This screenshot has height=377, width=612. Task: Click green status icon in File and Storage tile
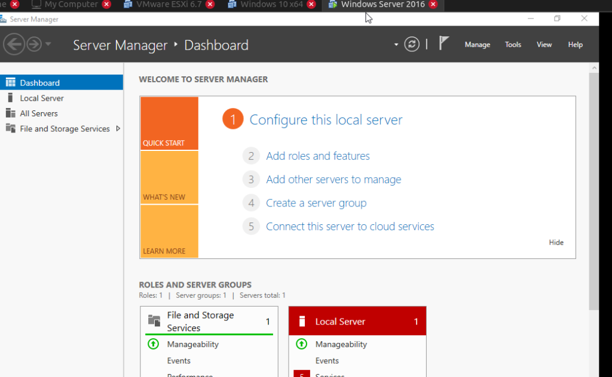coord(154,344)
